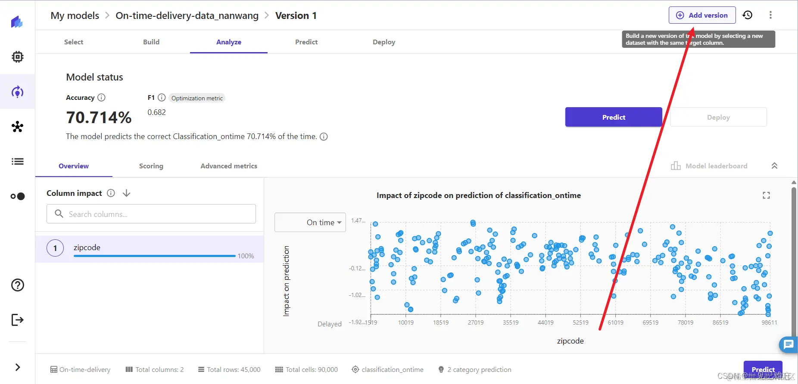Open the chat support bubble

pyautogui.click(x=789, y=344)
